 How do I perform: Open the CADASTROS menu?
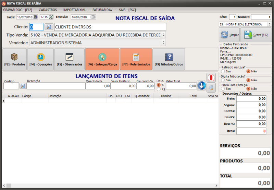(x=48, y=10)
